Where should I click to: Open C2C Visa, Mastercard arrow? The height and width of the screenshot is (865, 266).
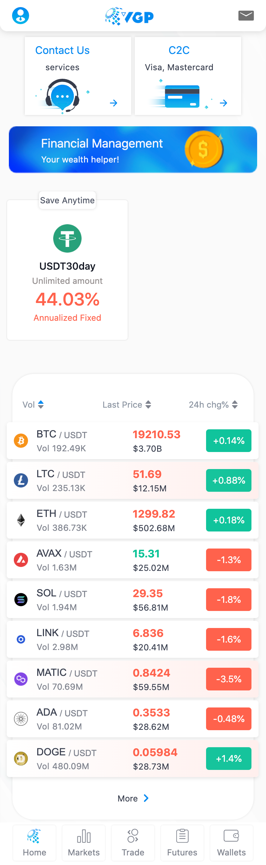pyautogui.click(x=223, y=103)
